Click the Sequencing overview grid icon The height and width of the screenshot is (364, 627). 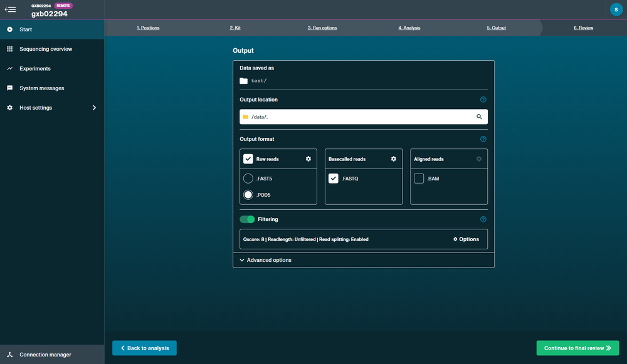(x=9, y=49)
